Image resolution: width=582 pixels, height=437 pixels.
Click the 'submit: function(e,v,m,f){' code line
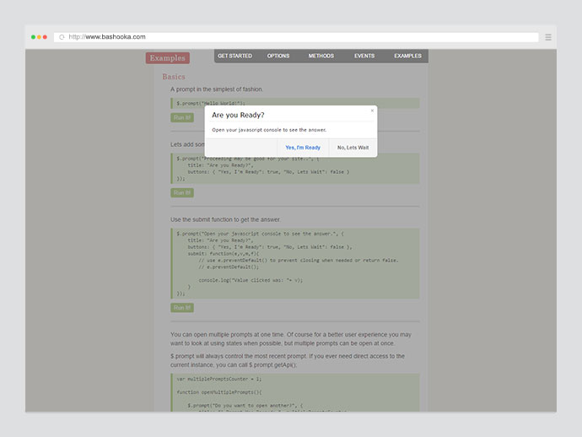pos(224,254)
